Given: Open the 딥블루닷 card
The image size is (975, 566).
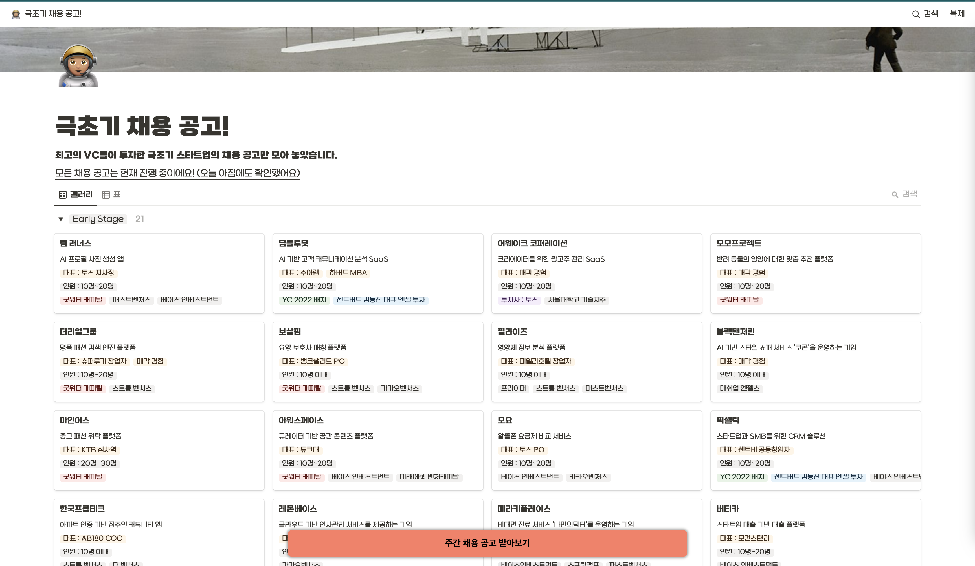Looking at the screenshot, I should (x=378, y=273).
